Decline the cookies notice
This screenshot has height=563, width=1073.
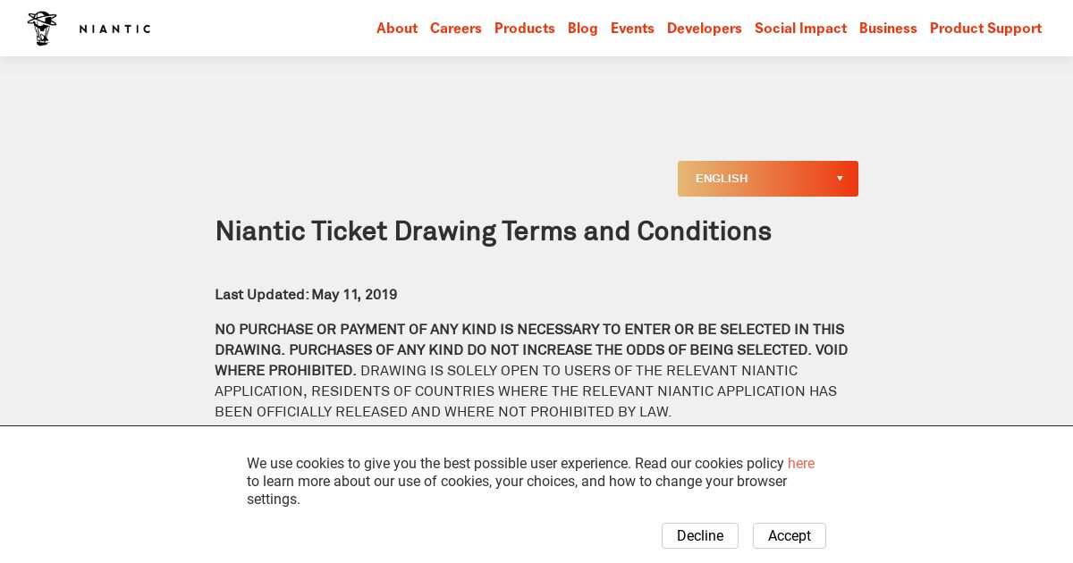(x=700, y=536)
